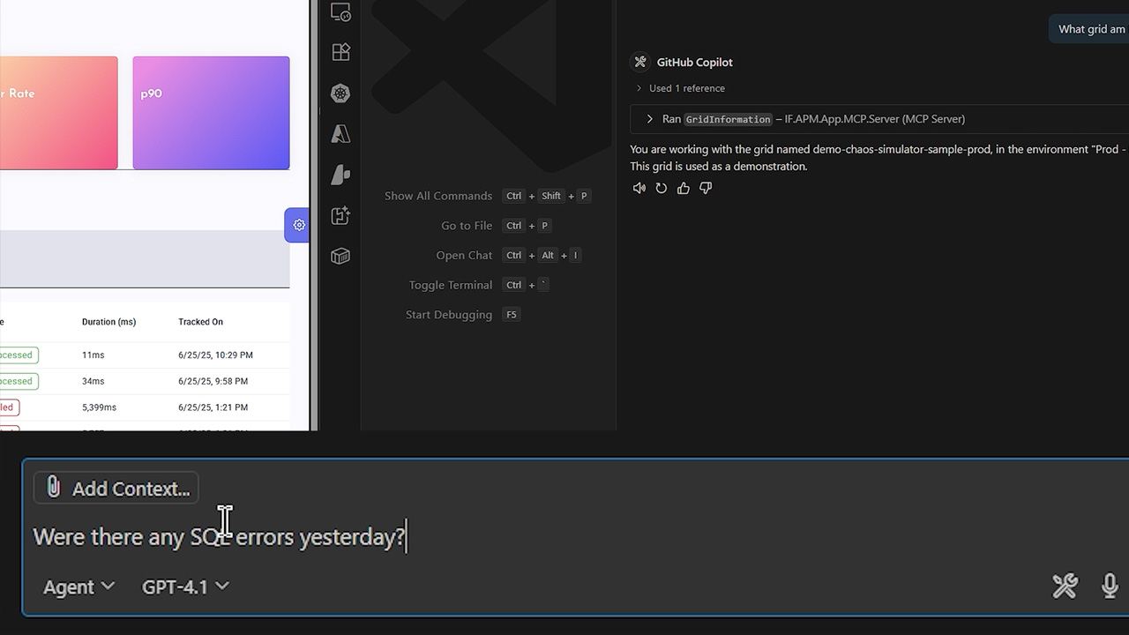
Task: Rate the response with thumbs down
Action: click(705, 188)
